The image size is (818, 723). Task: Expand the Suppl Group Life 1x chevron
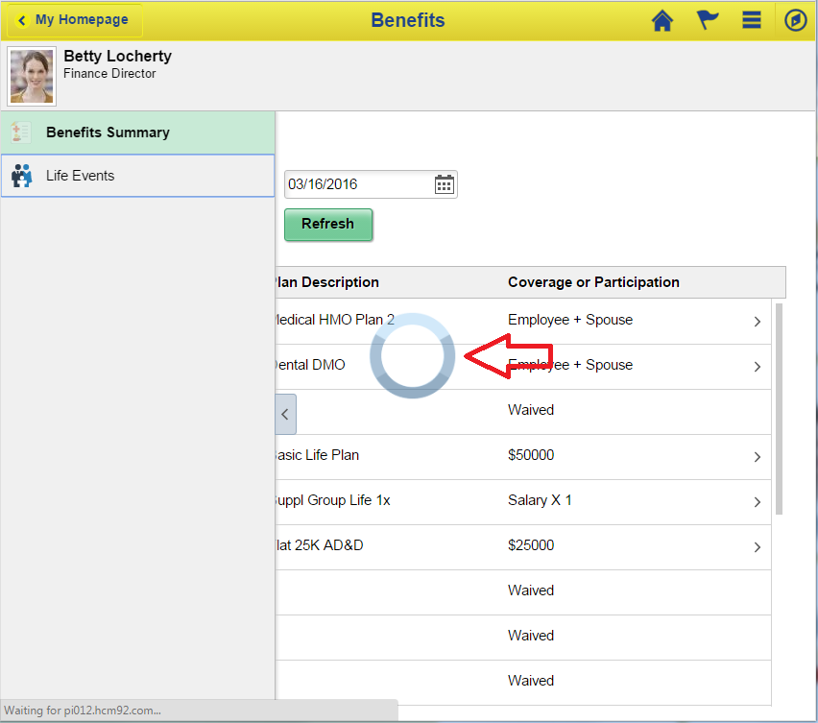click(x=757, y=502)
